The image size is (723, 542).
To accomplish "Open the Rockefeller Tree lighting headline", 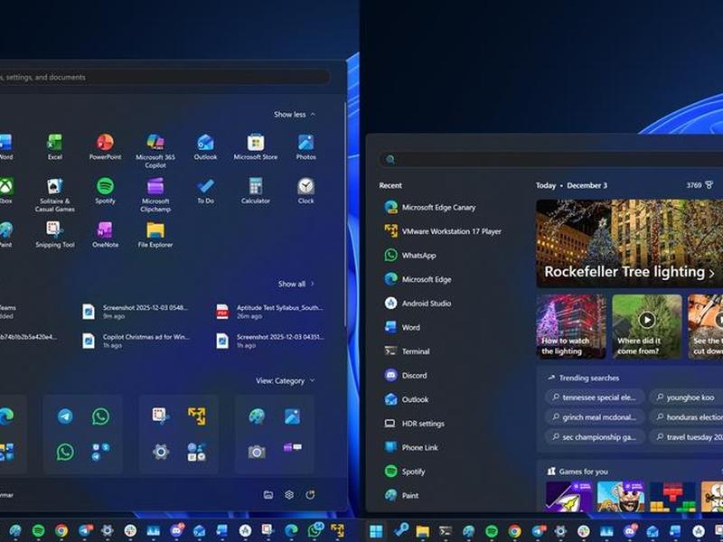I will coord(624,272).
